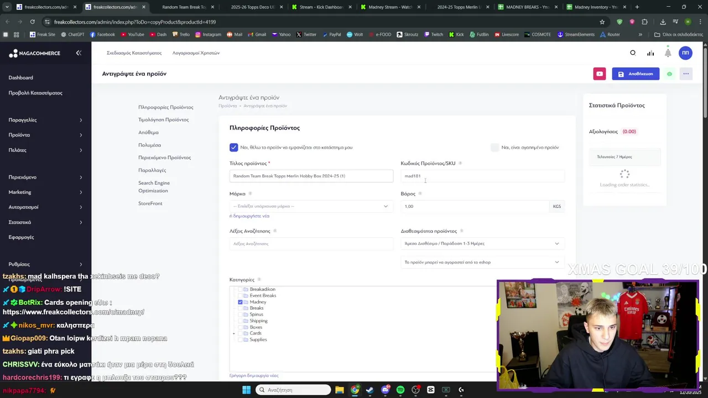Click the pink video help button

(600, 74)
